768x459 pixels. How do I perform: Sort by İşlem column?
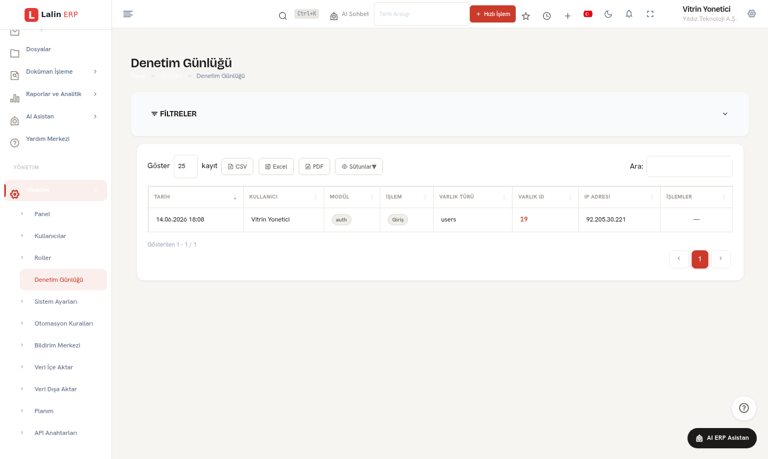[406, 197]
